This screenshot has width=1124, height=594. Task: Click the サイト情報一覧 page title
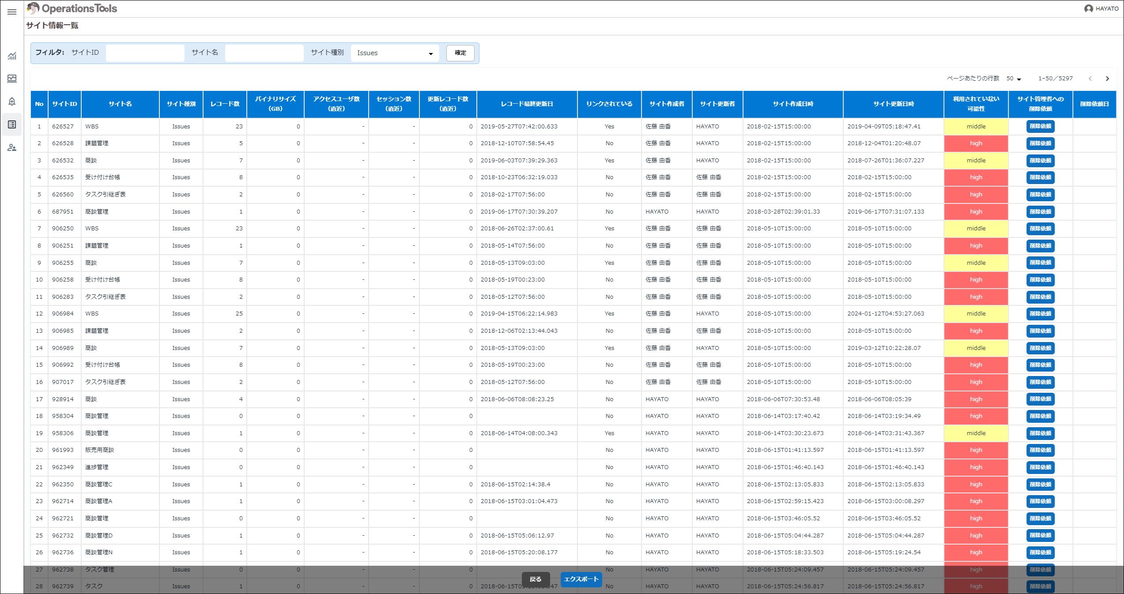tap(52, 26)
